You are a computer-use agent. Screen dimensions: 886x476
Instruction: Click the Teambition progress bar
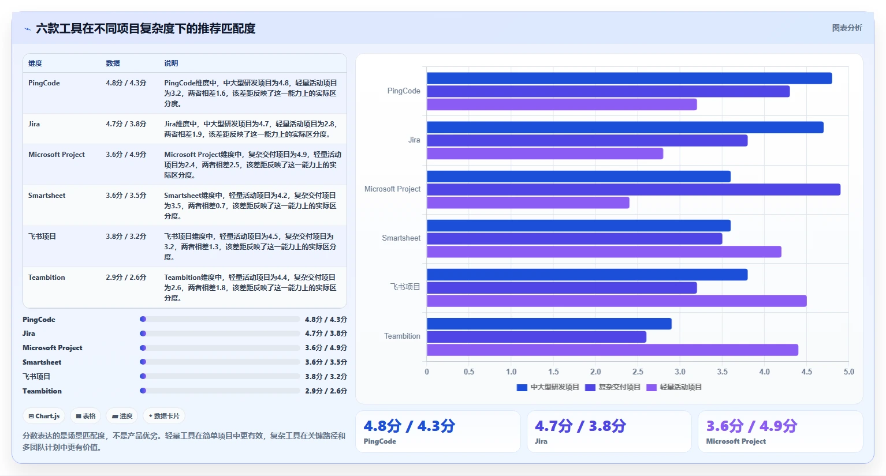coord(220,391)
